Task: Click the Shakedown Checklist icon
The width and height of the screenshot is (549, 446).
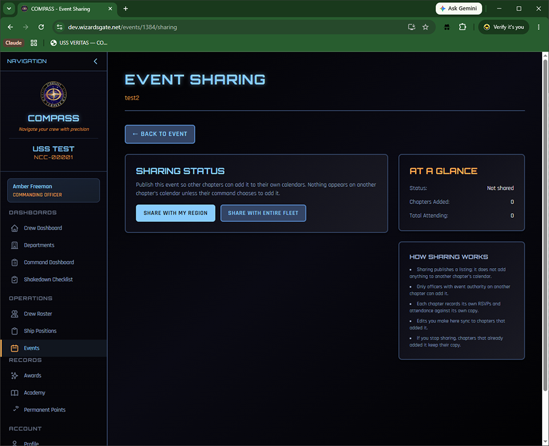Action: [x=14, y=280]
